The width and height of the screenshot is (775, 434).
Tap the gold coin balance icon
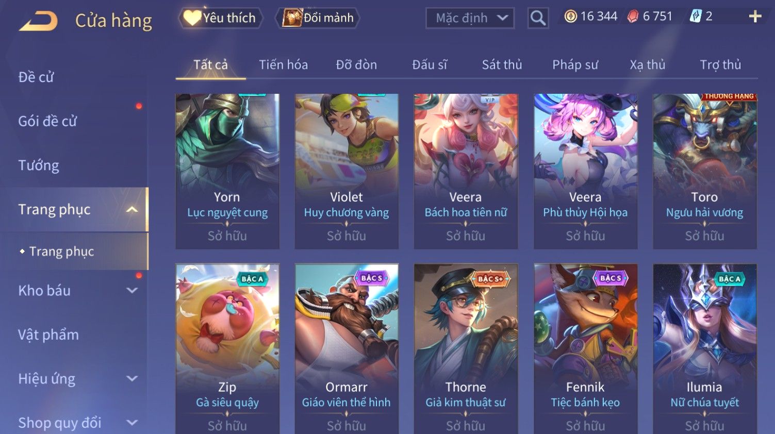(x=570, y=16)
